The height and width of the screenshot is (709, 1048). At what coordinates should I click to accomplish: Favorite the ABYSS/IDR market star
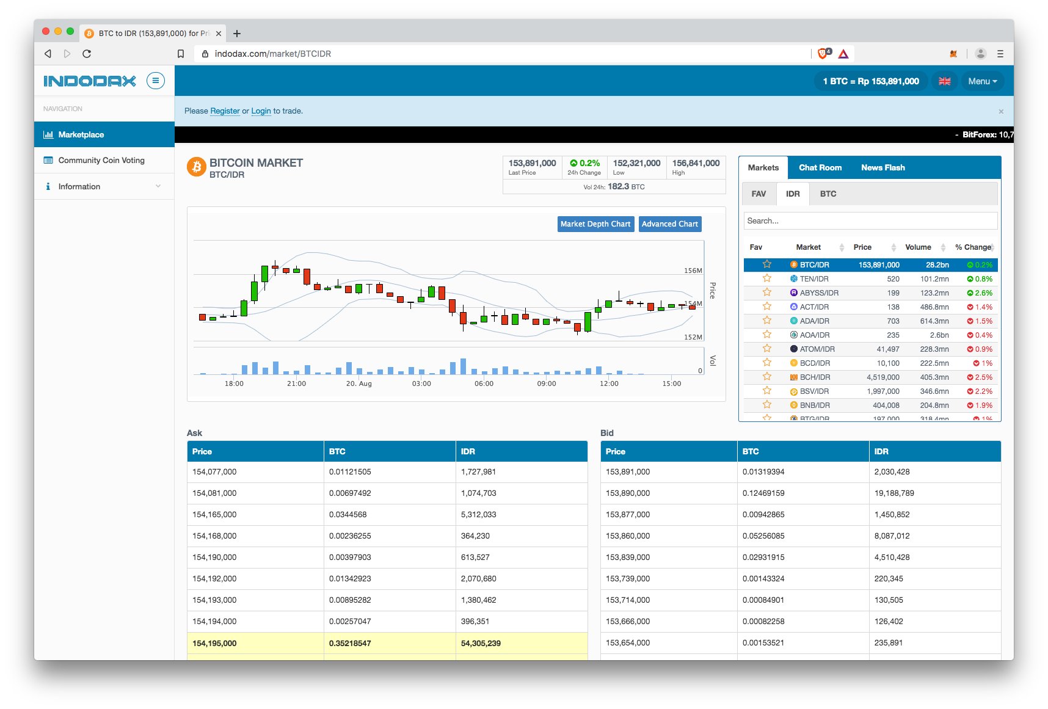[x=767, y=293]
